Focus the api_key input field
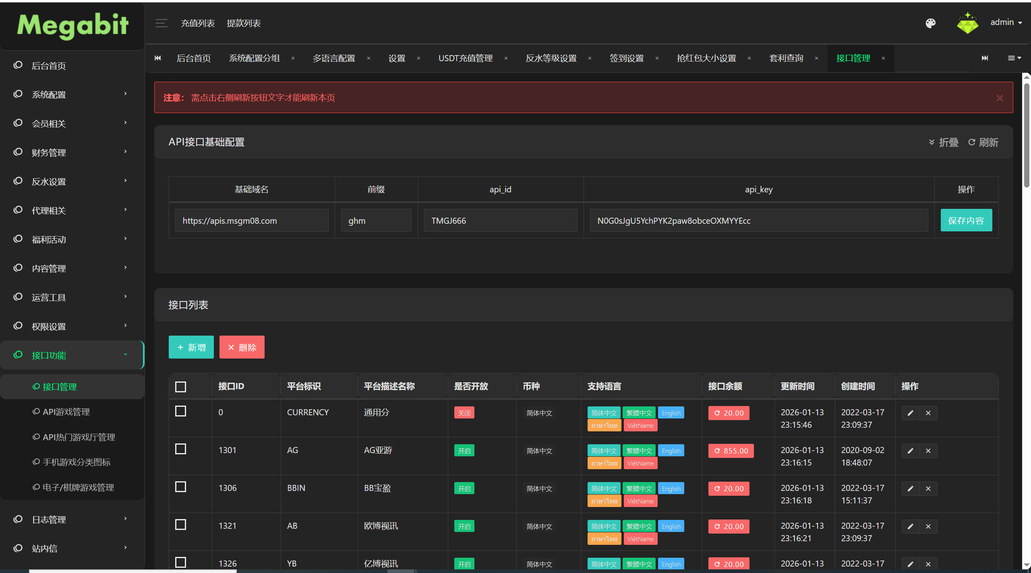 point(759,221)
